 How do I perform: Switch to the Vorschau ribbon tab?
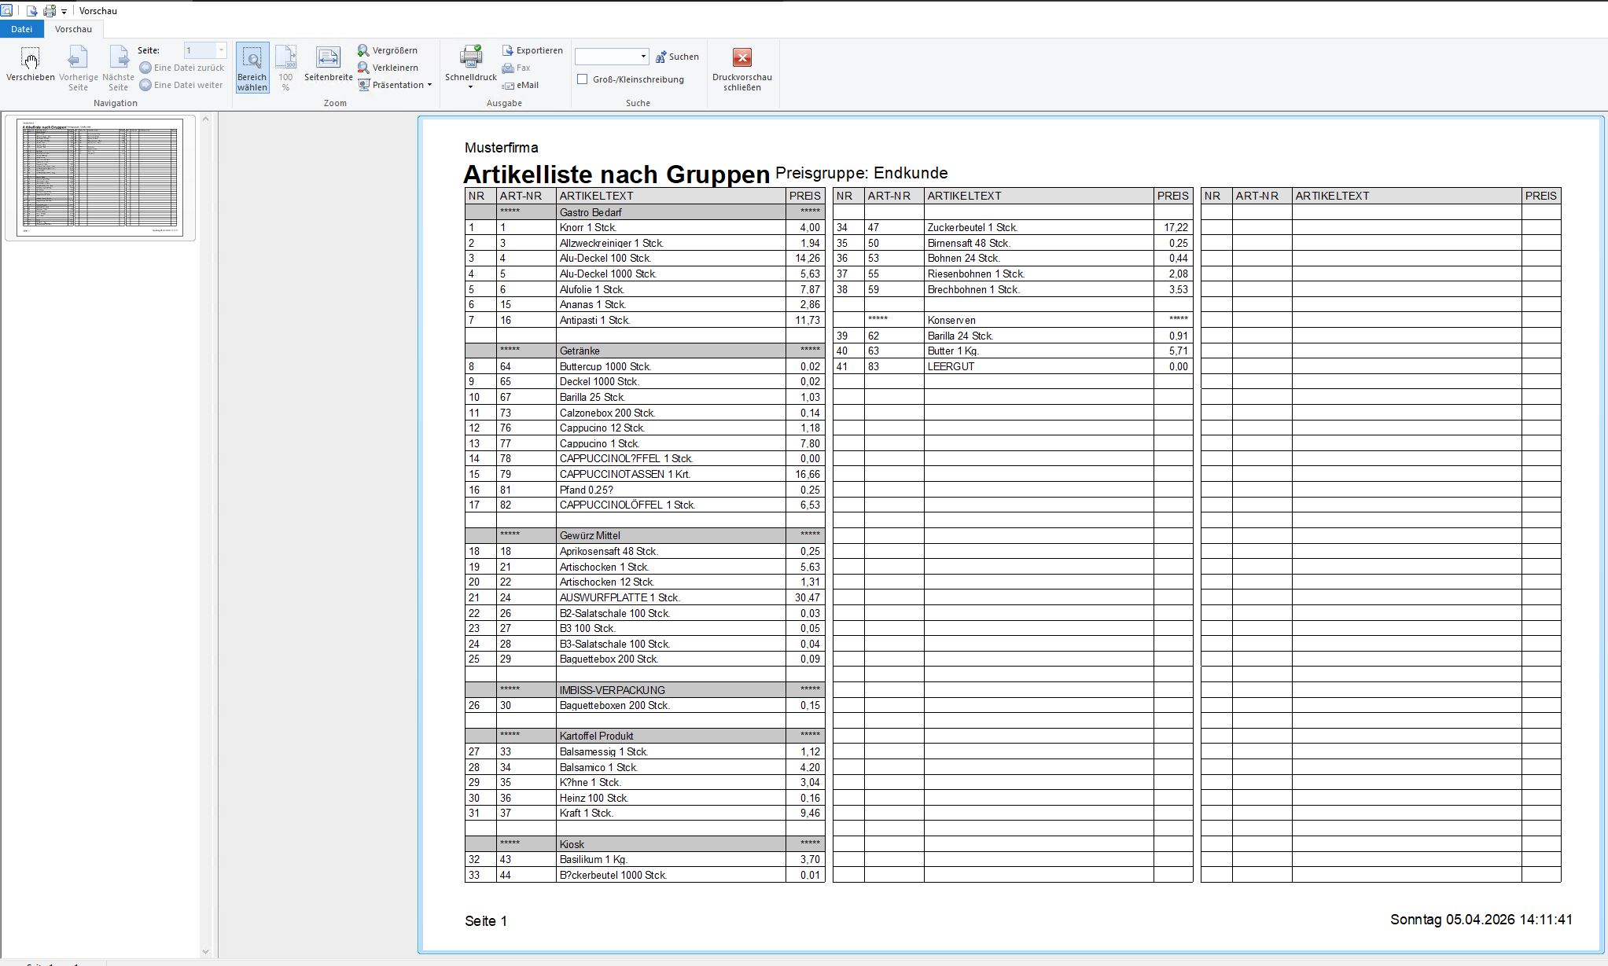point(73,29)
